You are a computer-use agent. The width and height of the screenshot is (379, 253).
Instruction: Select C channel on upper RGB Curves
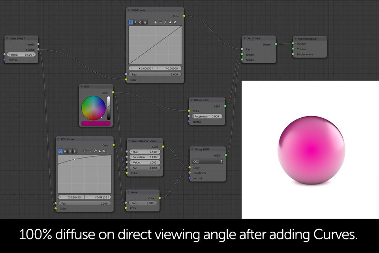[131, 22]
